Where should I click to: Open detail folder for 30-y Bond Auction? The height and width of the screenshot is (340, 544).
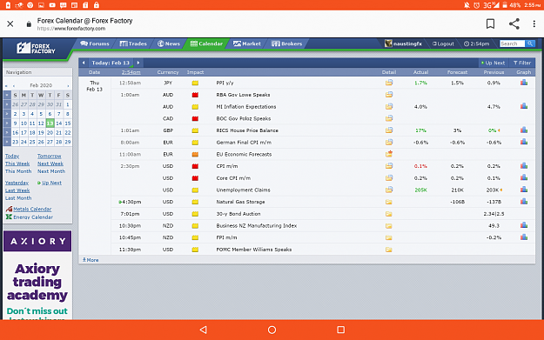coord(388,214)
